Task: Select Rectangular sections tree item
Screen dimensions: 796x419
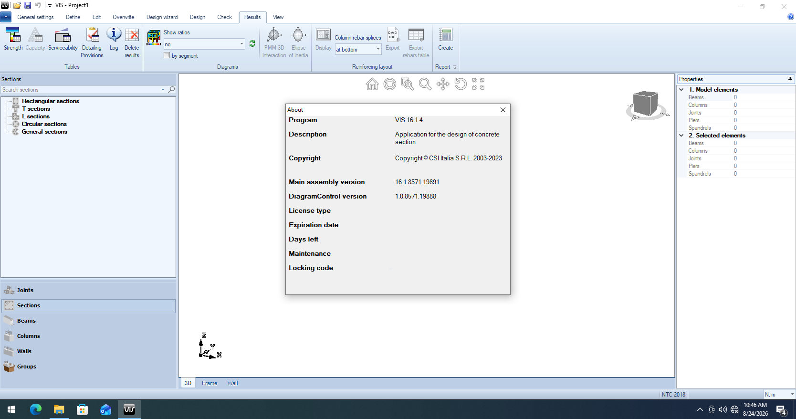Action: click(51, 101)
